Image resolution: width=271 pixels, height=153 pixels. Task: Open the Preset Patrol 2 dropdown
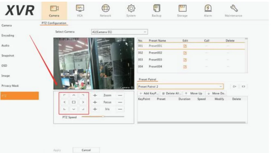tap(180, 86)
